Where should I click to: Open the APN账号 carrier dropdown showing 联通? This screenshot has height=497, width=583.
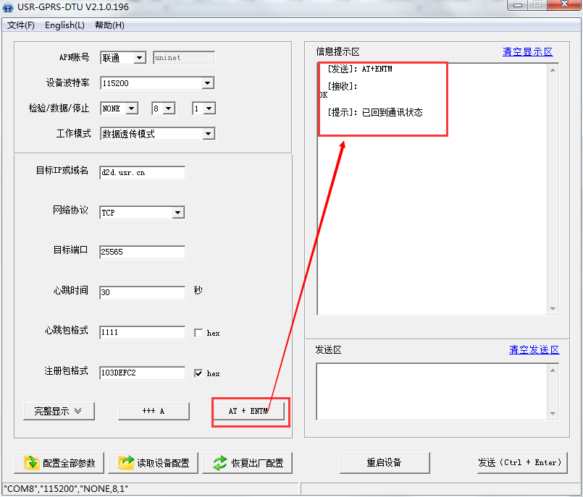click(138, 57)
